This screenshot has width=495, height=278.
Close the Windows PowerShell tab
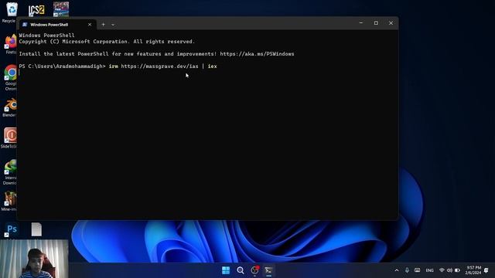[x=90, y=25]
